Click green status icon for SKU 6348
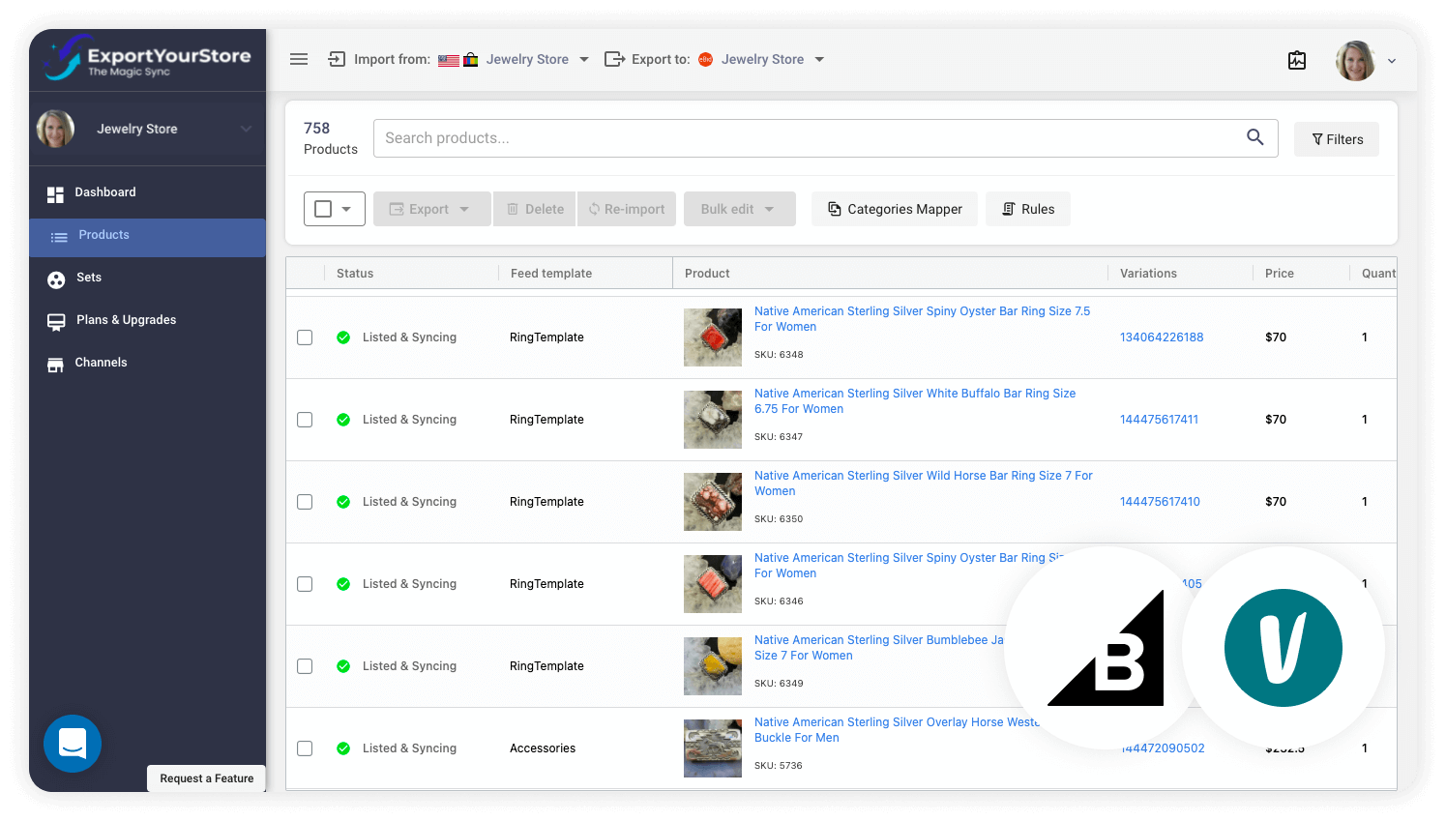 [343, 337]
